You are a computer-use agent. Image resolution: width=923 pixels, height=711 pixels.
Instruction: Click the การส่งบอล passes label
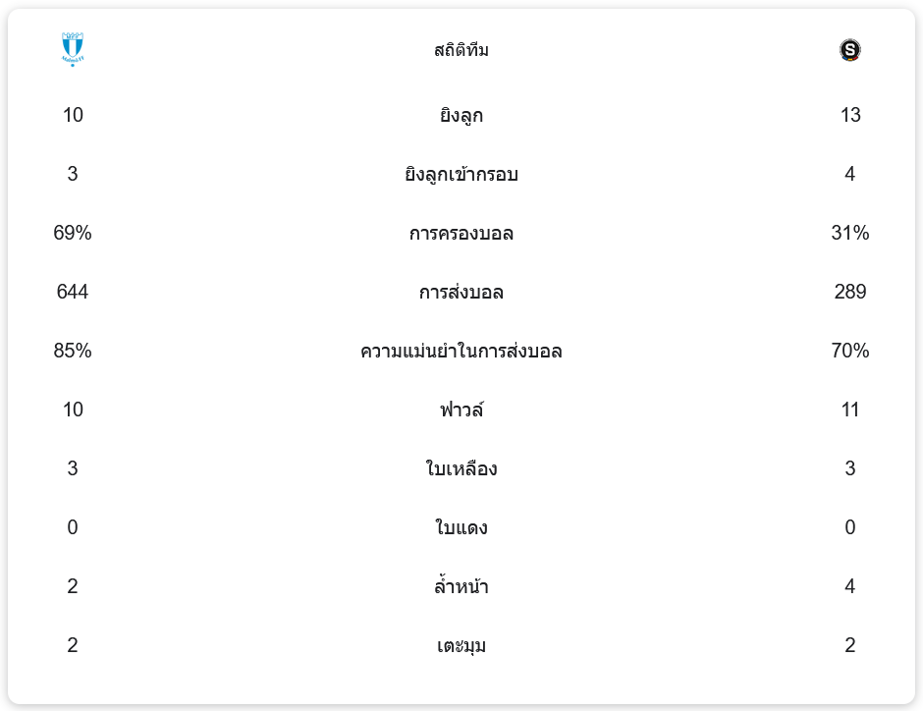point(461,293)
